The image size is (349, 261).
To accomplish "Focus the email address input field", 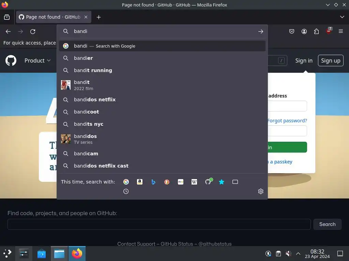I will click(287, 106).
